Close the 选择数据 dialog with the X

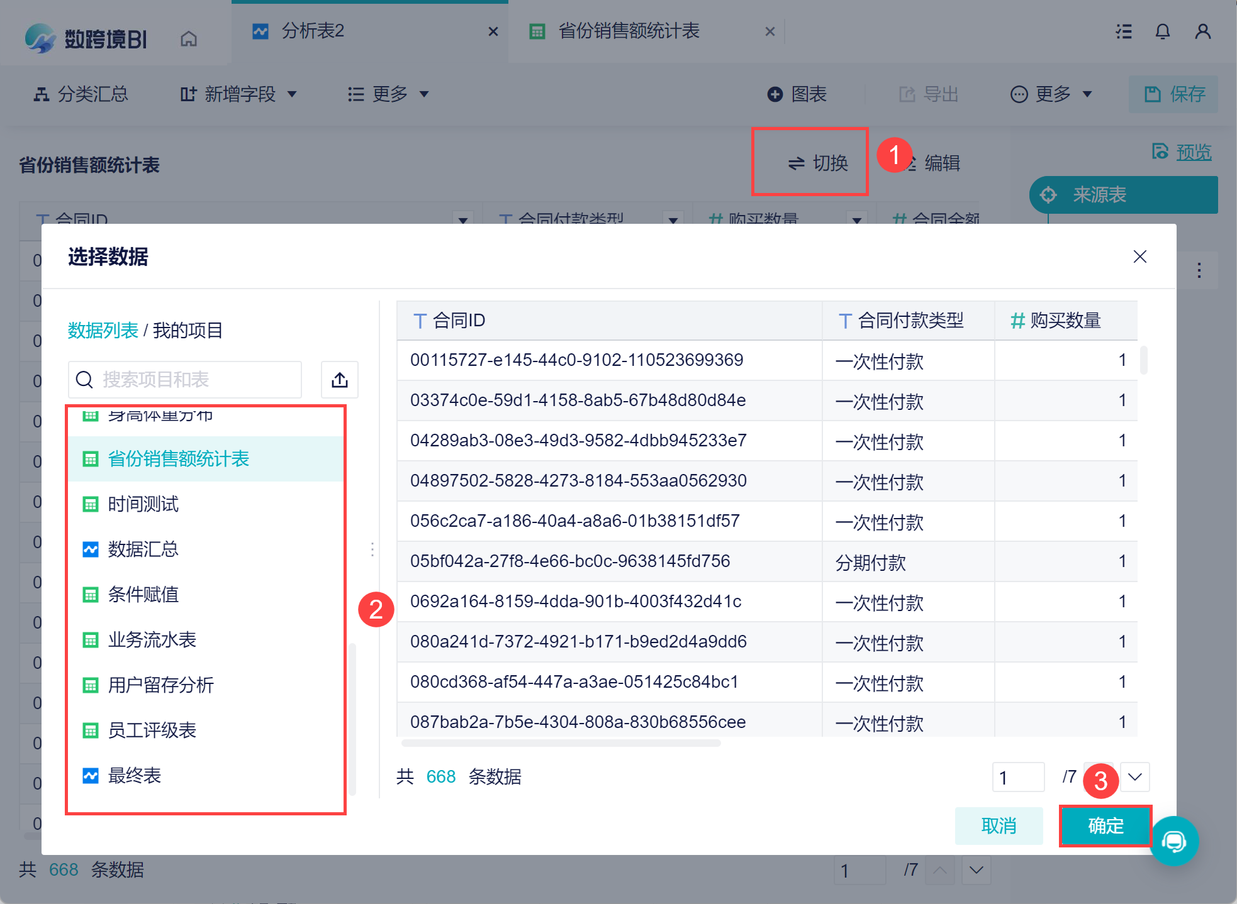click(1139, 256)
